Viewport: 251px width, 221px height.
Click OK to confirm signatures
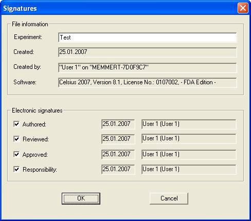[81, 198]
